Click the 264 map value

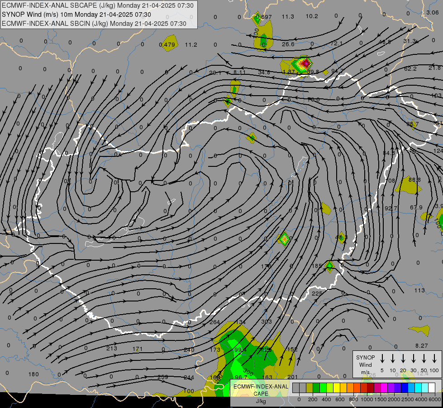(x=214, y=322)
